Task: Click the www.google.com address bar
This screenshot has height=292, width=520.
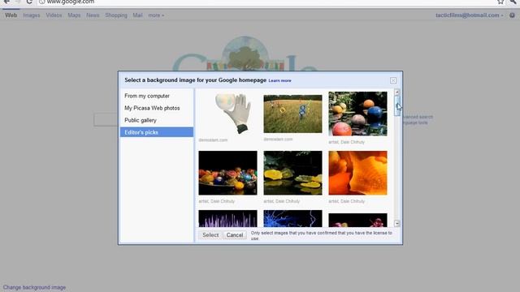Action: 266,2
